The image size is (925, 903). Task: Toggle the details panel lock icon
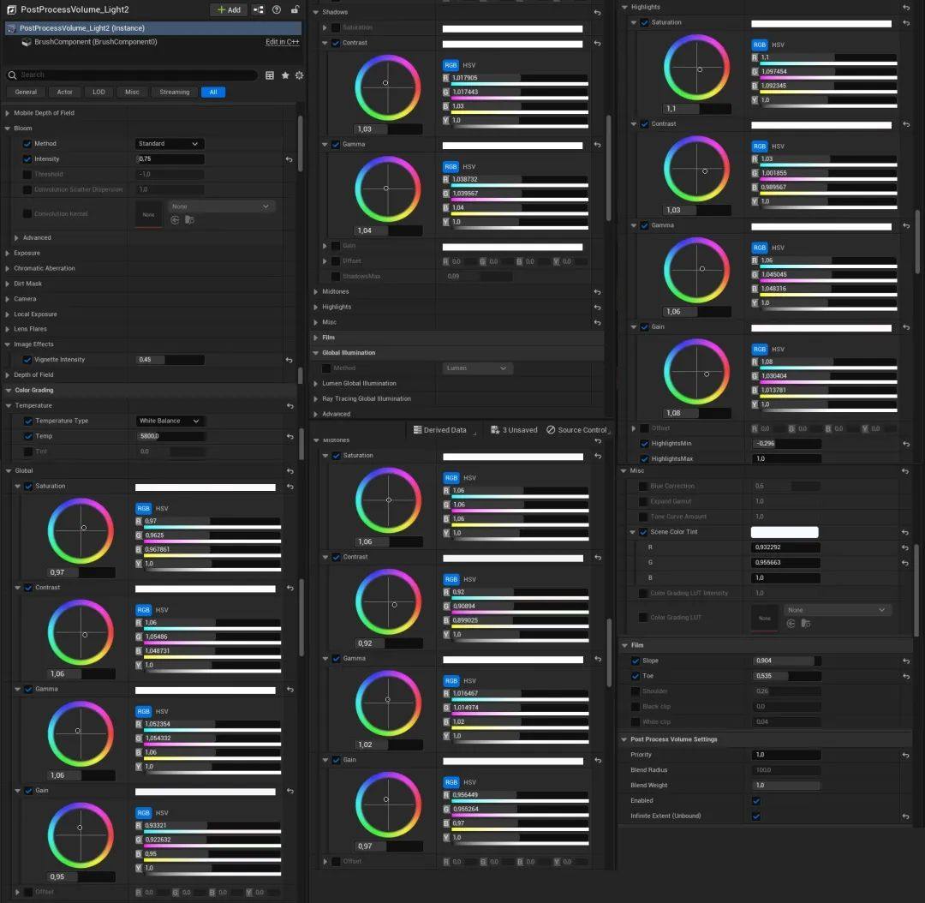coord(294,10)
